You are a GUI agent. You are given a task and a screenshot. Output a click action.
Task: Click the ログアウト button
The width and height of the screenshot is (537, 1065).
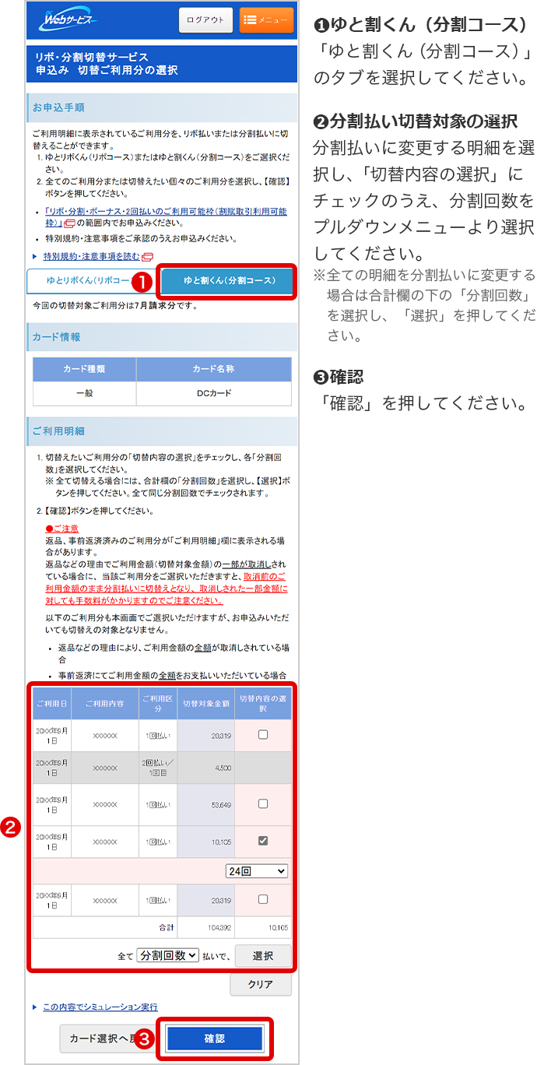[x=205, y=20]
